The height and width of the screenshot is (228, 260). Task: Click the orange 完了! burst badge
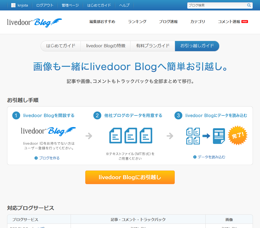[238, 135]
